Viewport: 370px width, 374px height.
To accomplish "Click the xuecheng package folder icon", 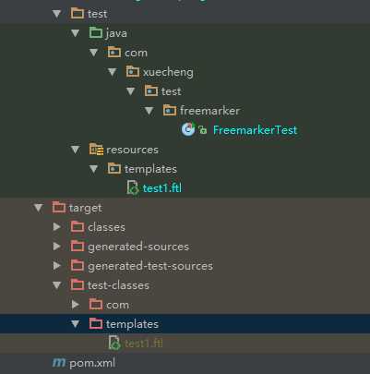I will click(x=133, y=71).
